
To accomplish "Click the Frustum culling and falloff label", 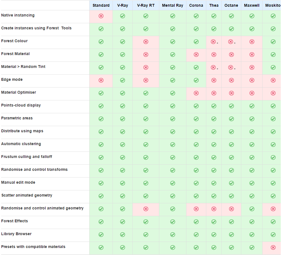I will tap(27, 157).
